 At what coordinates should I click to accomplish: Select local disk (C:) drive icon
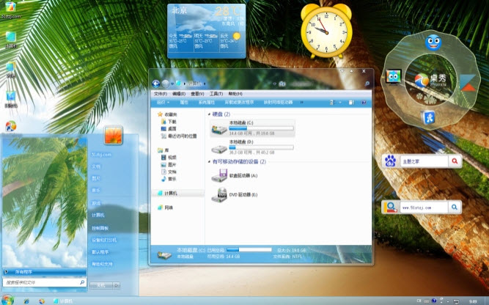[x=219, y=129]
